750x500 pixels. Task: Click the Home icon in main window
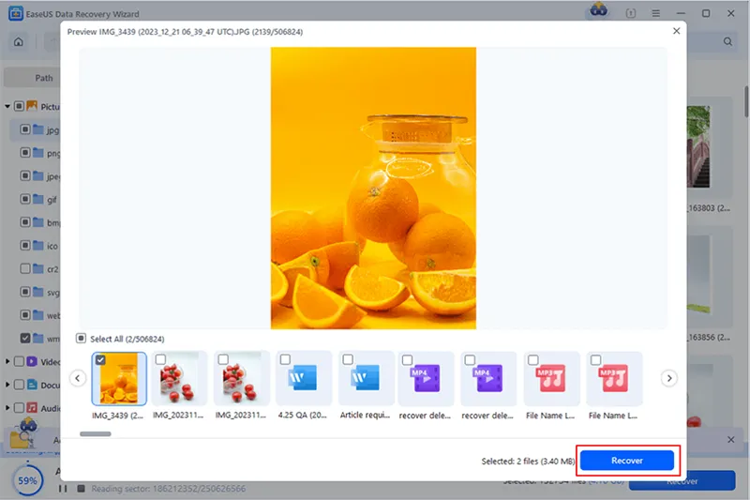click(18, 42)
